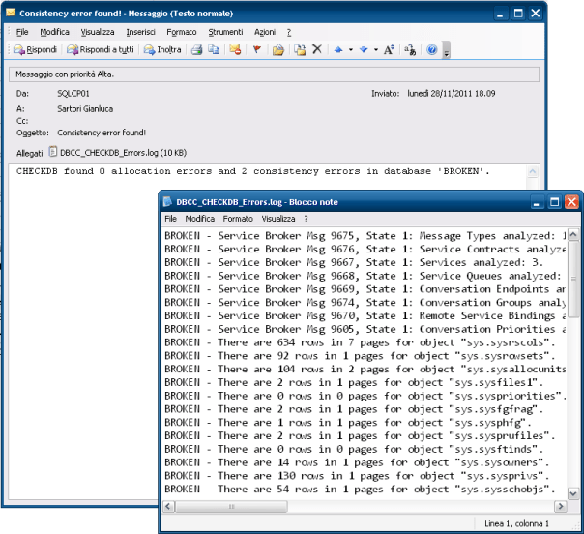Click Blocco note vertical scroll up arrow
The width and height of the screenshot is (584, 534).
(x=573, y=234)
